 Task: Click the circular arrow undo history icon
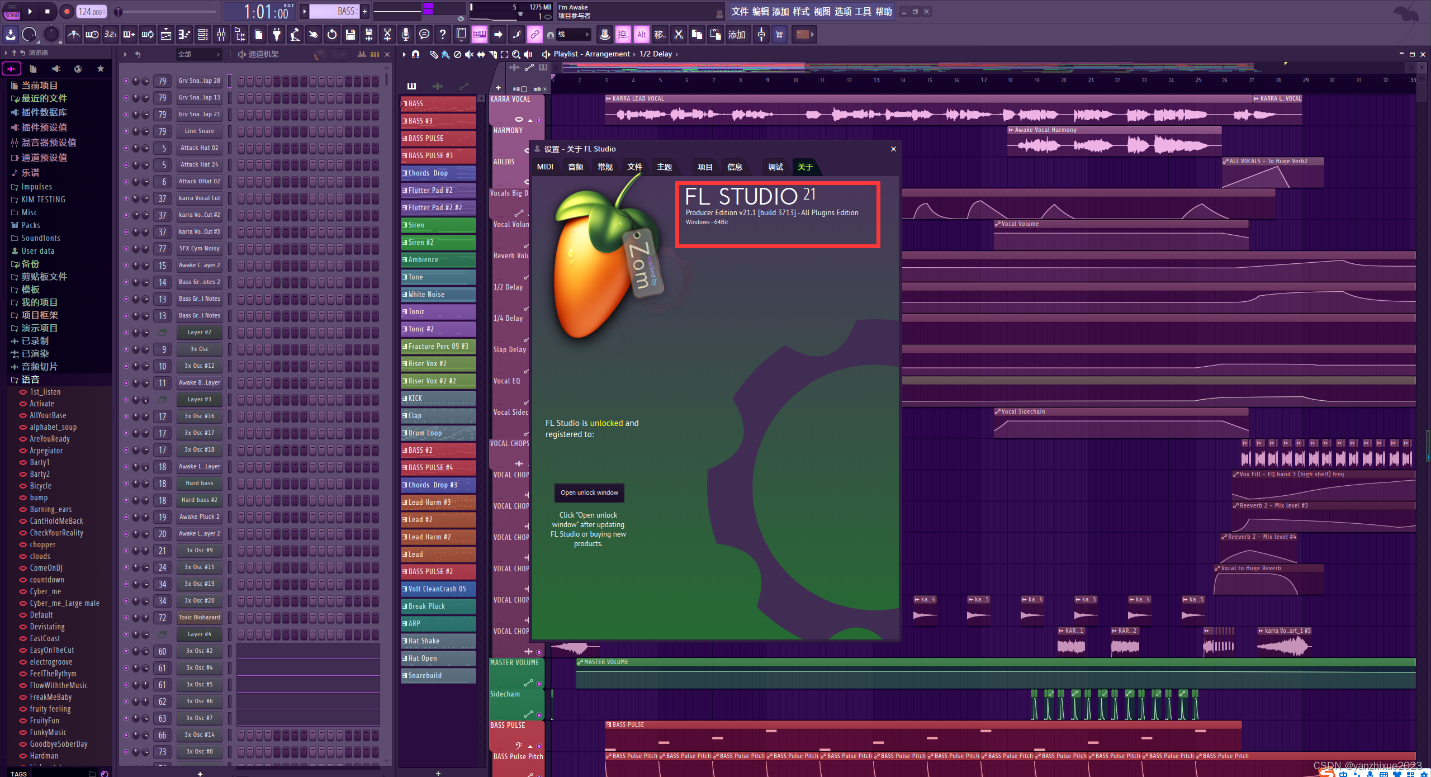click(x=332, y=35)
